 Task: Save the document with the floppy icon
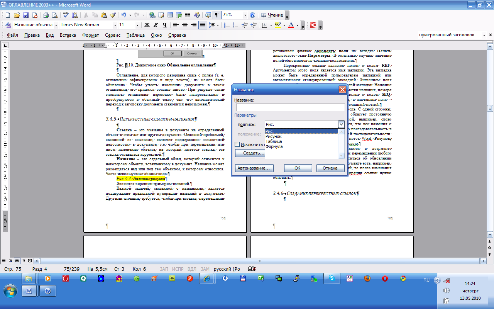tap(26, 15)
